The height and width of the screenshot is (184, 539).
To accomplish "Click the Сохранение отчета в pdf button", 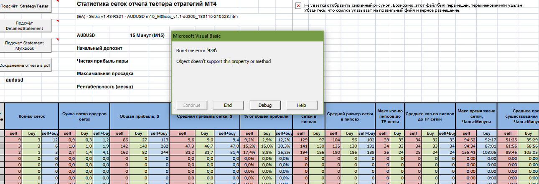I will pos(25,65).
